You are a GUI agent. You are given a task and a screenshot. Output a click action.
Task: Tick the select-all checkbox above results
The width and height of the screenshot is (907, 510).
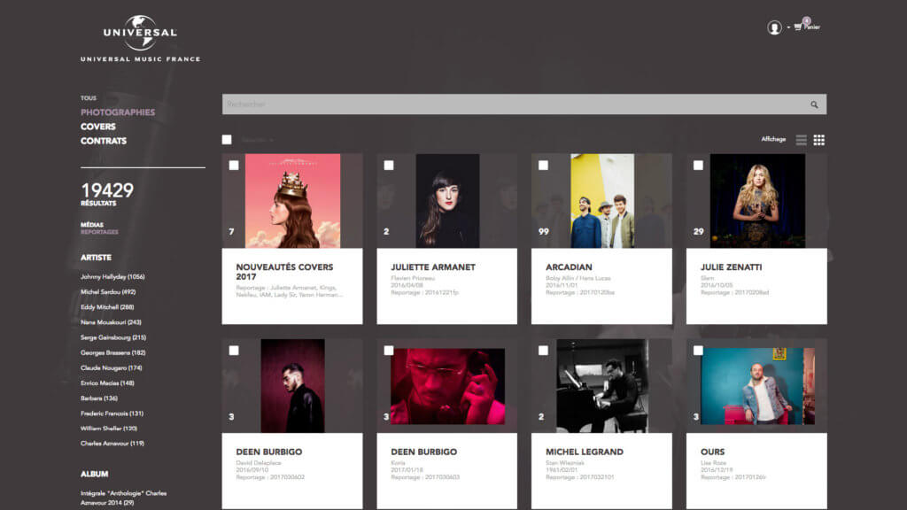click(227, 139)
